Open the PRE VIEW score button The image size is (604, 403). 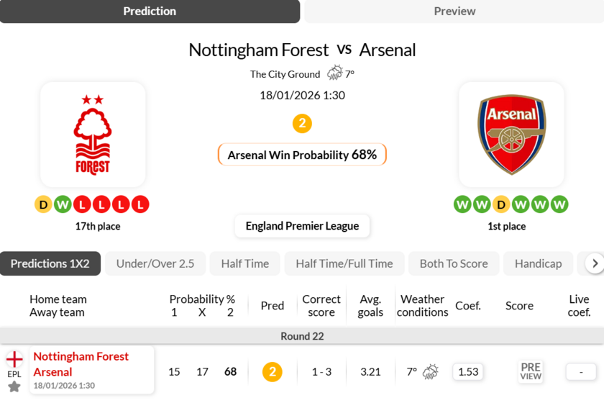click(531, 371)
